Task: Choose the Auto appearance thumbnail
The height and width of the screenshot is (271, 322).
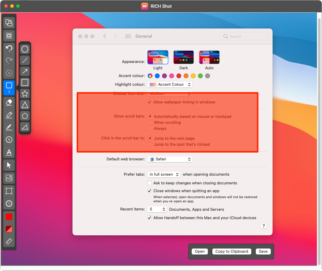Action: [209, 57]
